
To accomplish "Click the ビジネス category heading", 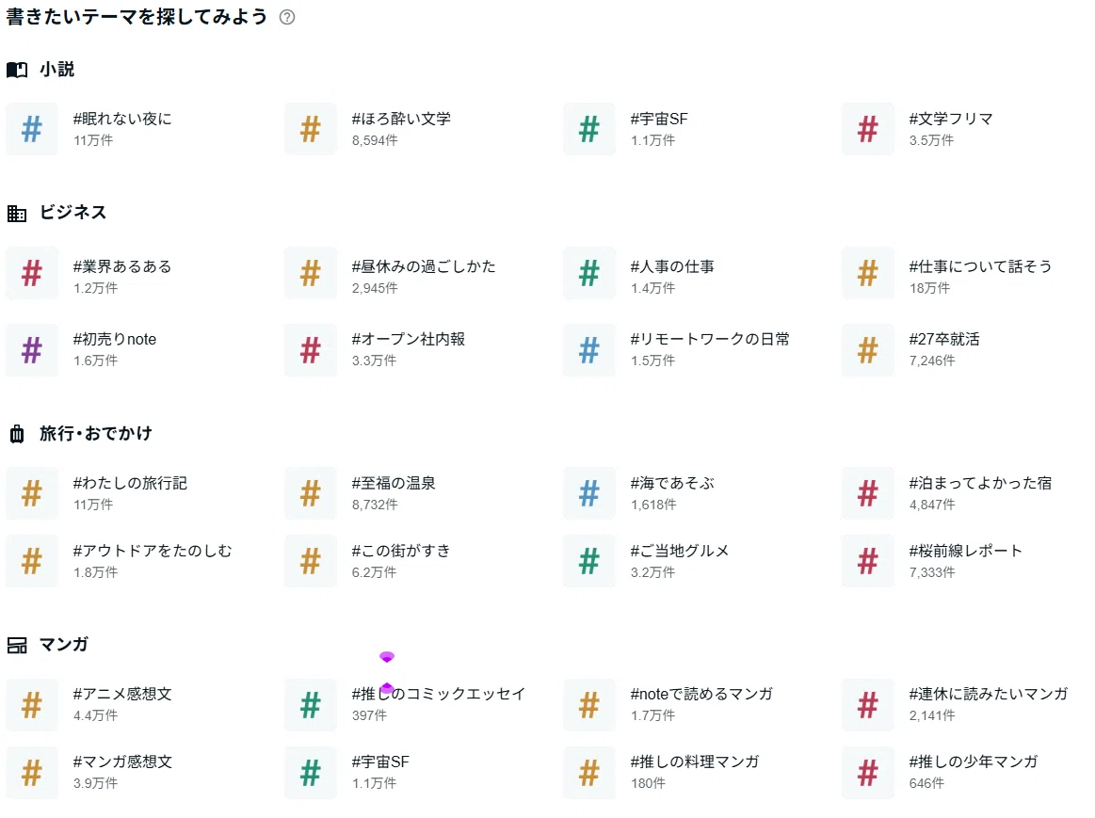I will point(72,212).
